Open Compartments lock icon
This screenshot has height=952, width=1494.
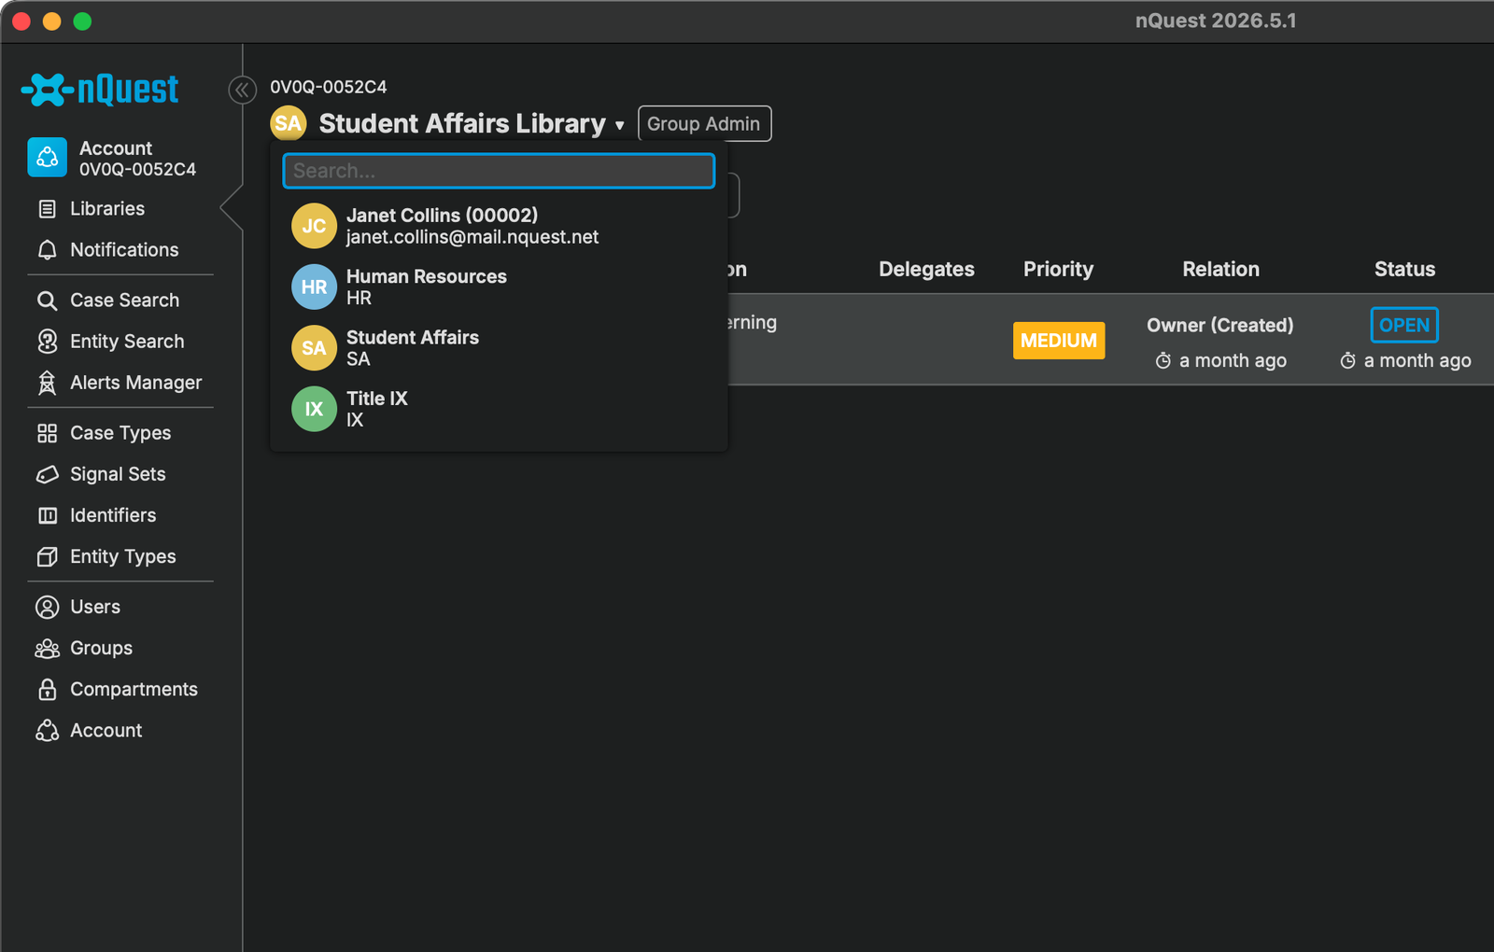tap(47, 689)
